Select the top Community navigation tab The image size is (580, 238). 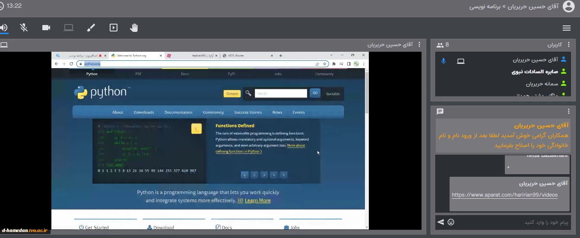(324, 74)
